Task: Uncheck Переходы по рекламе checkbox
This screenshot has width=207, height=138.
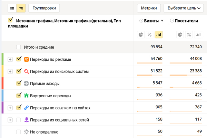Action: click(x=19, y=59)
